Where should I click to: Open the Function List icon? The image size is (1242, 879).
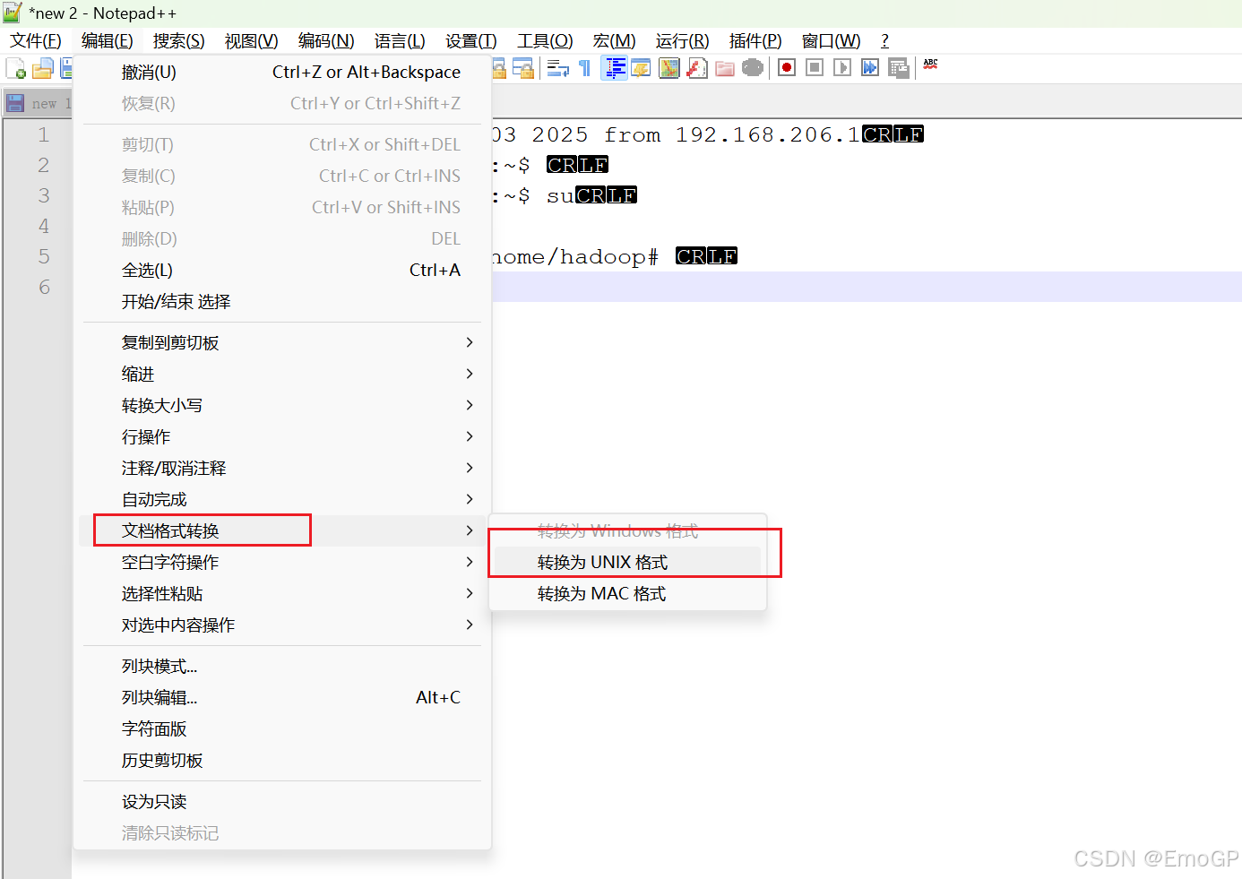tap(697, 68)
